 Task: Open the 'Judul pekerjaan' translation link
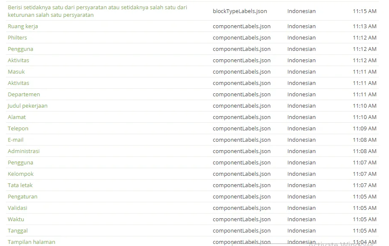pos(27,106)
